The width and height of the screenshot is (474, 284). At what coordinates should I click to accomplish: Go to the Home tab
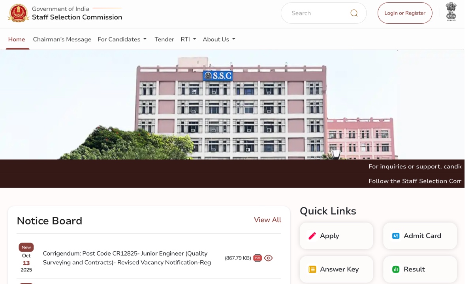point(17,39)
